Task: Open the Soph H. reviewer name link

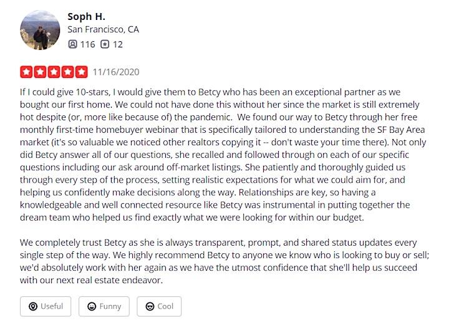Action: tap(86, 17)
